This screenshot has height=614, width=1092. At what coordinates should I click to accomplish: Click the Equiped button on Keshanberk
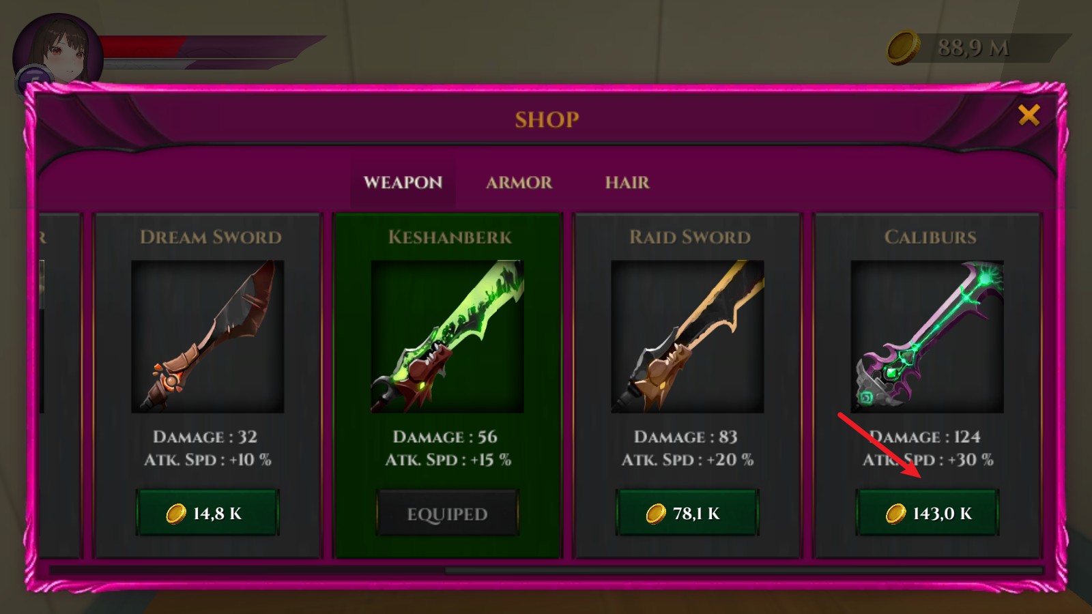click(x=447, y=513)
